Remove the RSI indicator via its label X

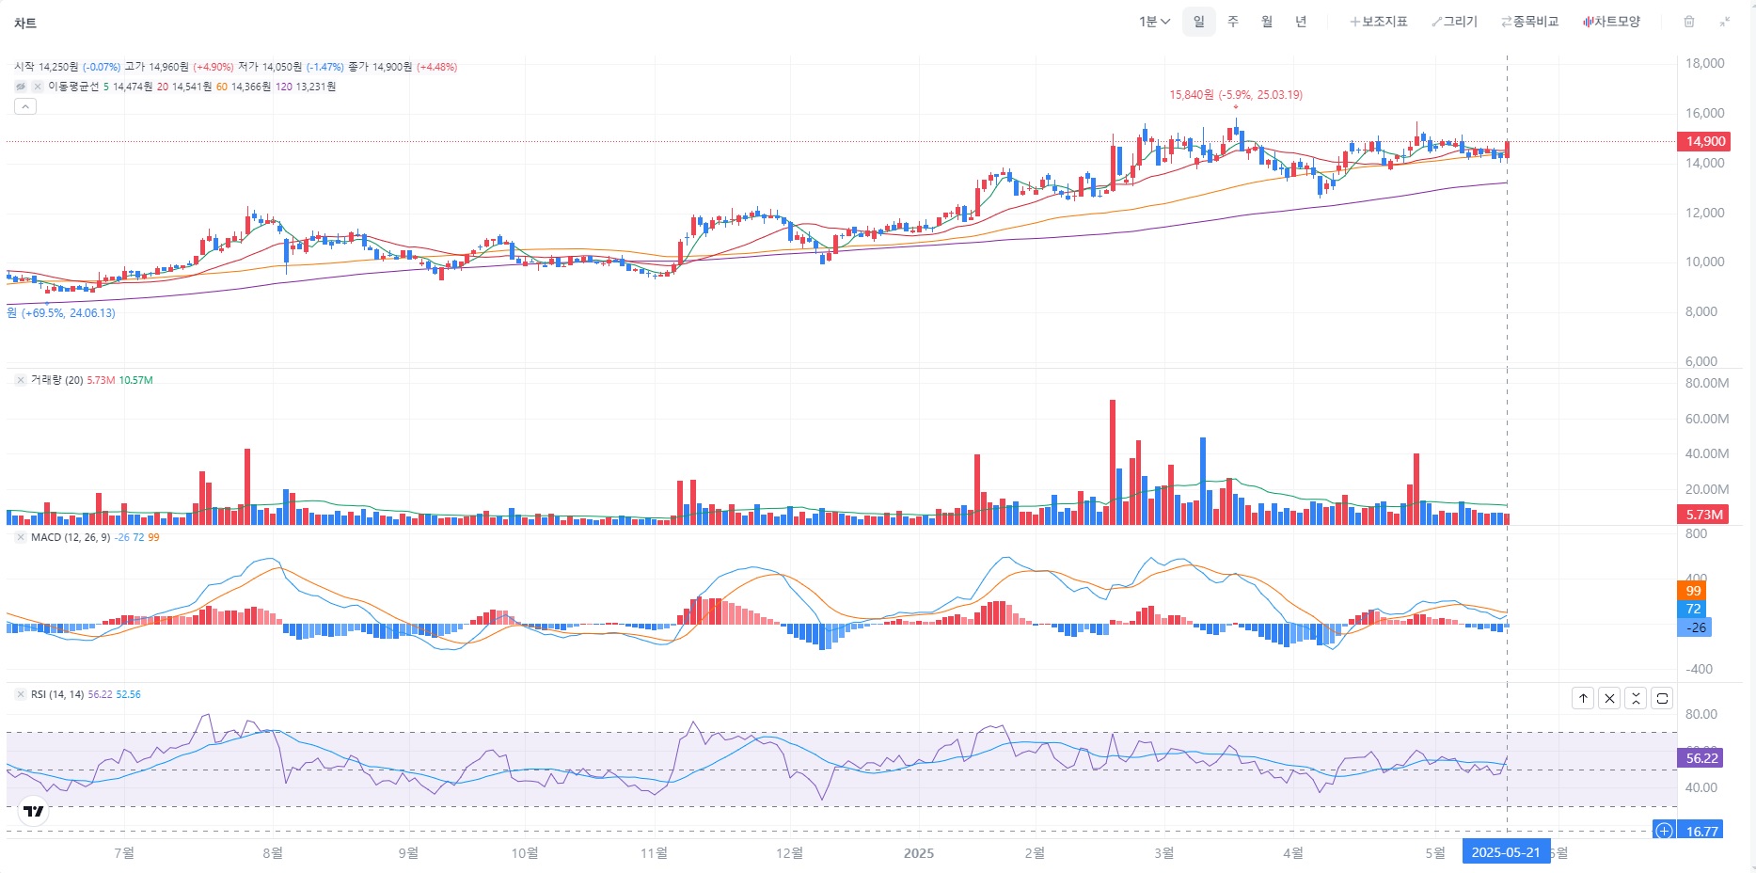pyautogui.click(x=21, y=694)
